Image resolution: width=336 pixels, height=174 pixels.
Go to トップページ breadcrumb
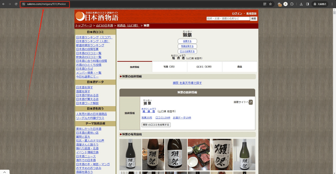(84, 26)
